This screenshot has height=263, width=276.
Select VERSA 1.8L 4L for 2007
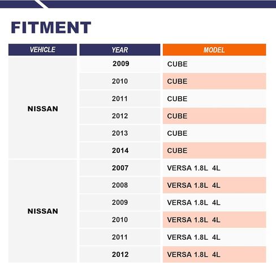coord(214,168)
